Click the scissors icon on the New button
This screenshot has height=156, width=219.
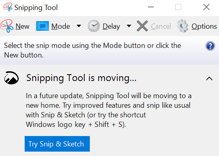7,26
